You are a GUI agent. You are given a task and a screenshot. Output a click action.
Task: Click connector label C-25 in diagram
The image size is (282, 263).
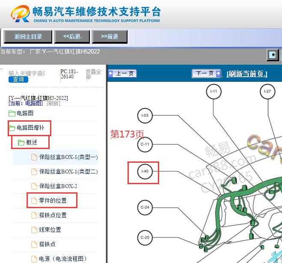[x=145, y=237]
